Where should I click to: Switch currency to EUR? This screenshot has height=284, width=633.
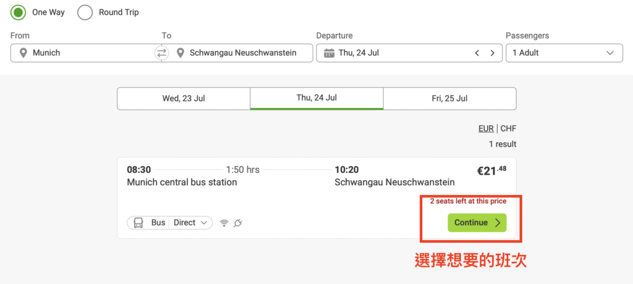tap(486, 128)
